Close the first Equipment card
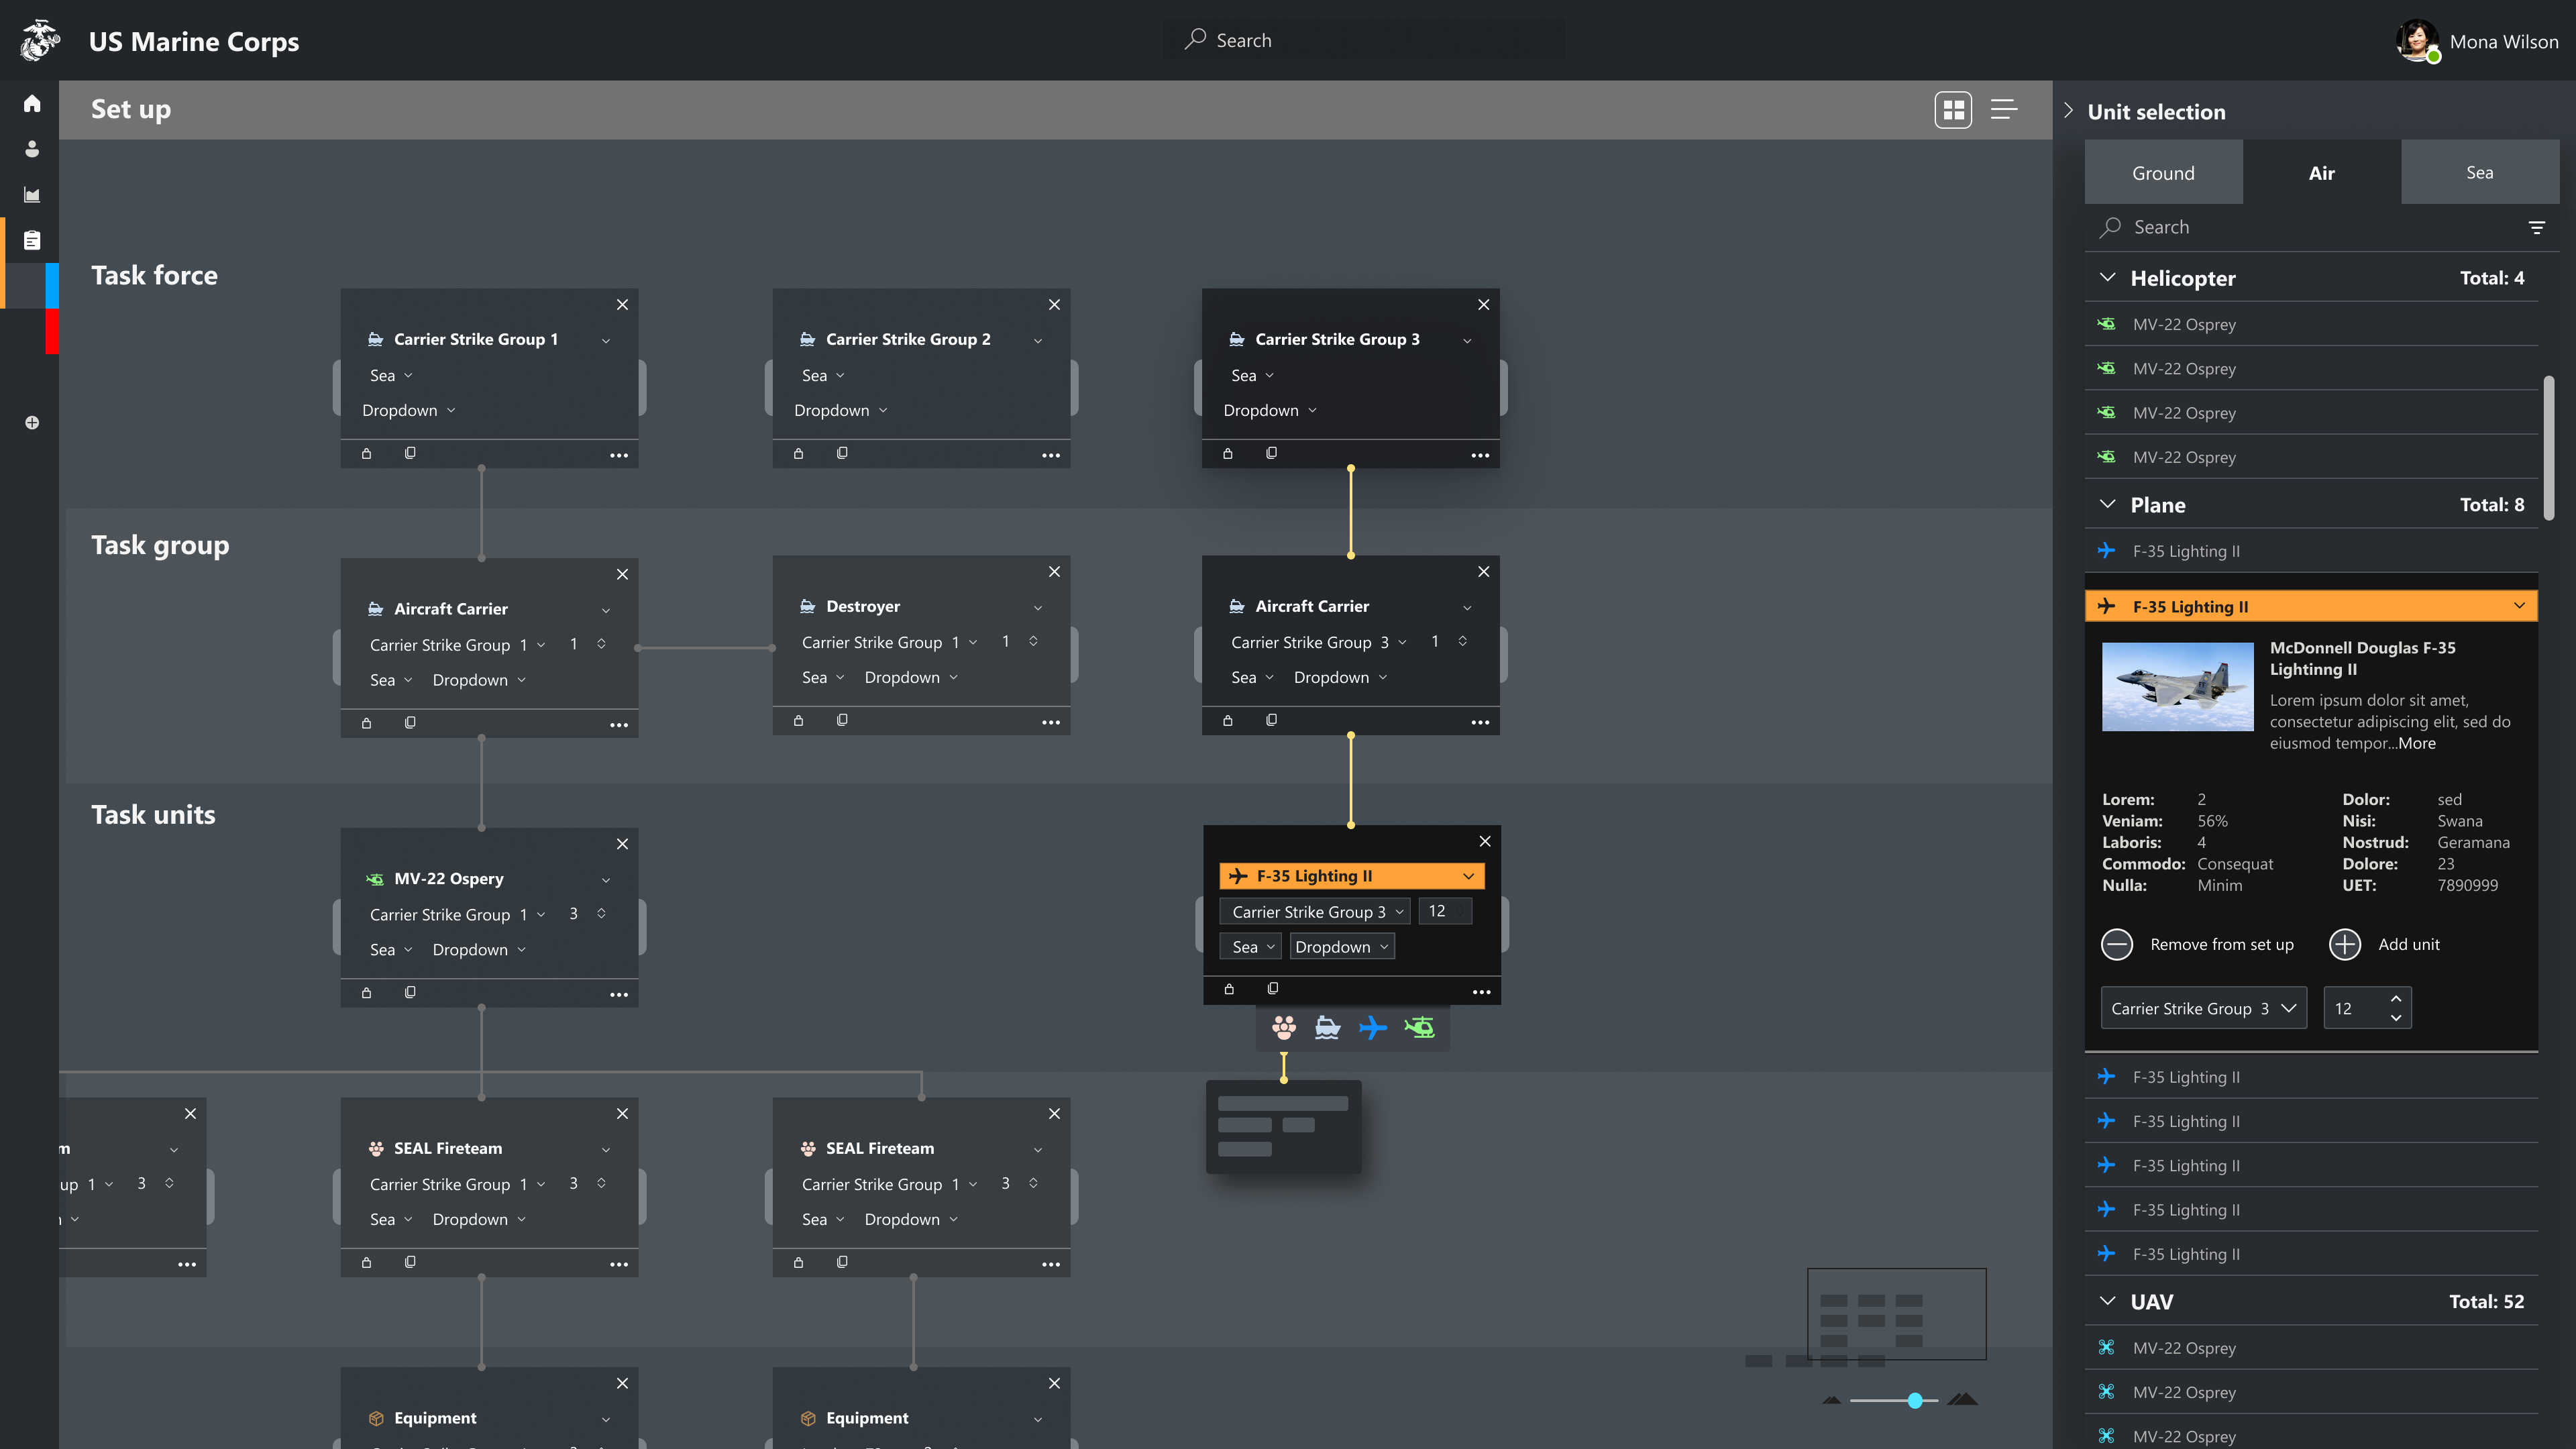 click(622, 1383)
